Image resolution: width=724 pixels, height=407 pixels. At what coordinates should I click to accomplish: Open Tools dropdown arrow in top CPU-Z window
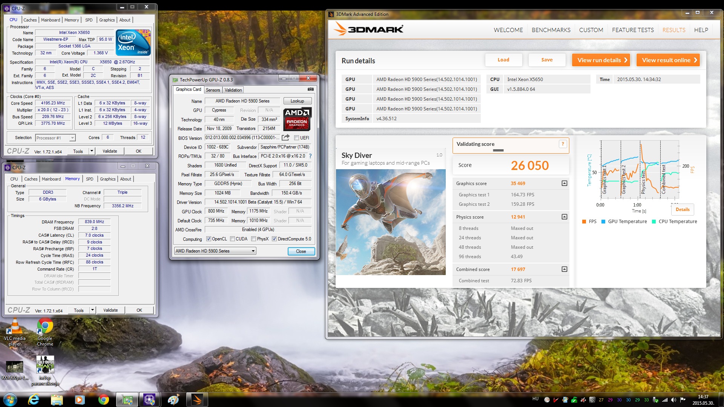[x=91, y=151]
